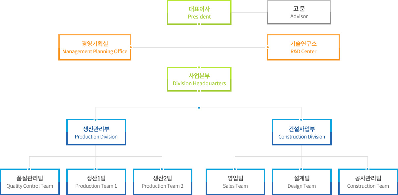Click the Production Division box

(x=96, y=132)
